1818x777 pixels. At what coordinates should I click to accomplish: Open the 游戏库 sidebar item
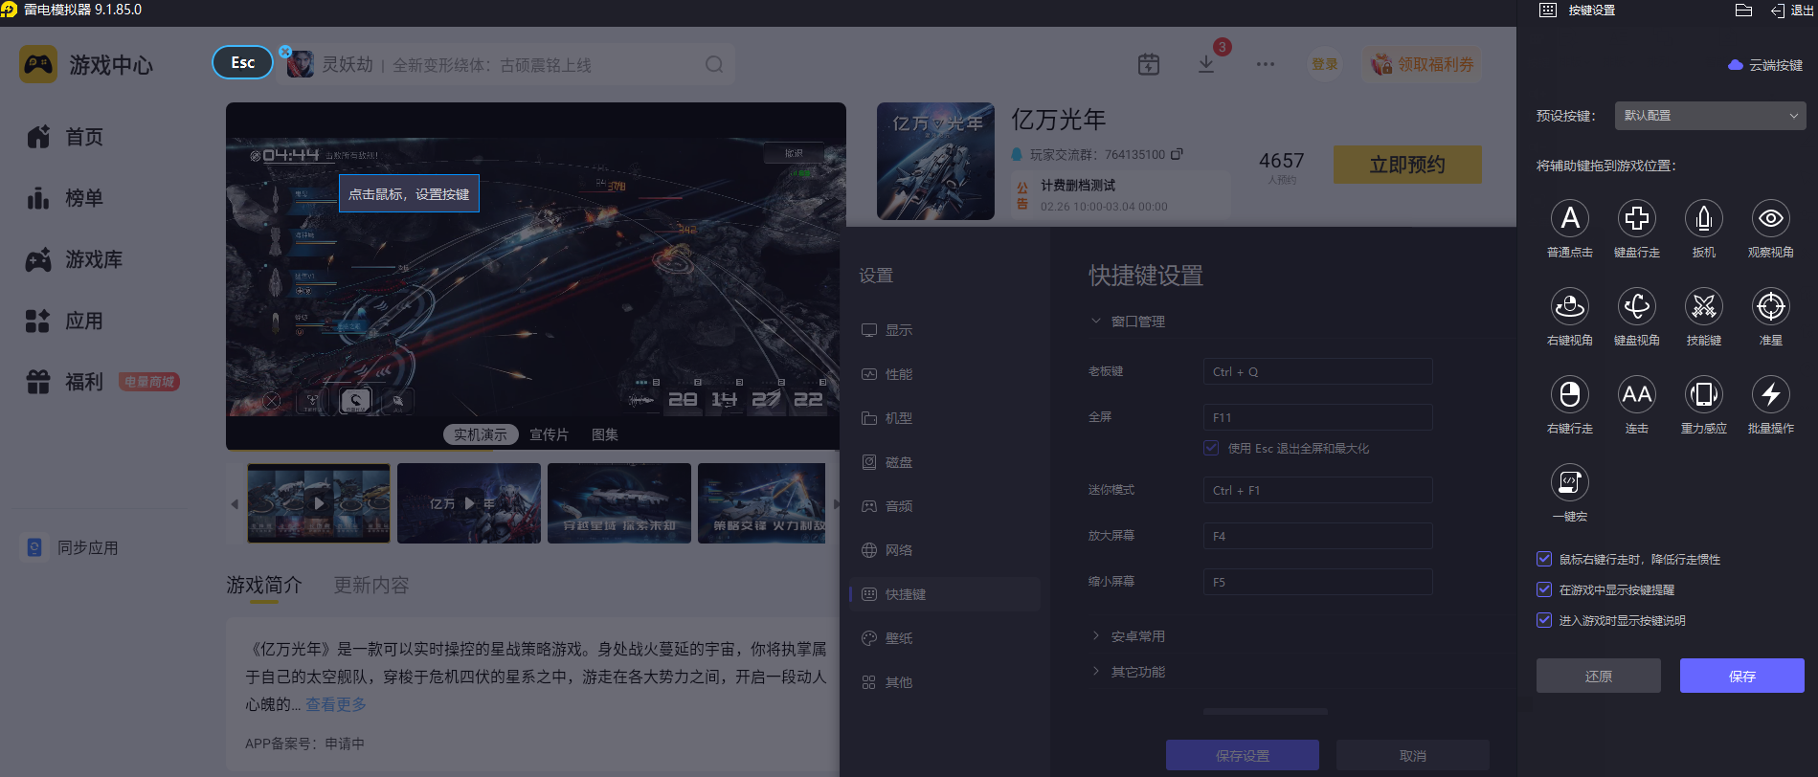93,259
